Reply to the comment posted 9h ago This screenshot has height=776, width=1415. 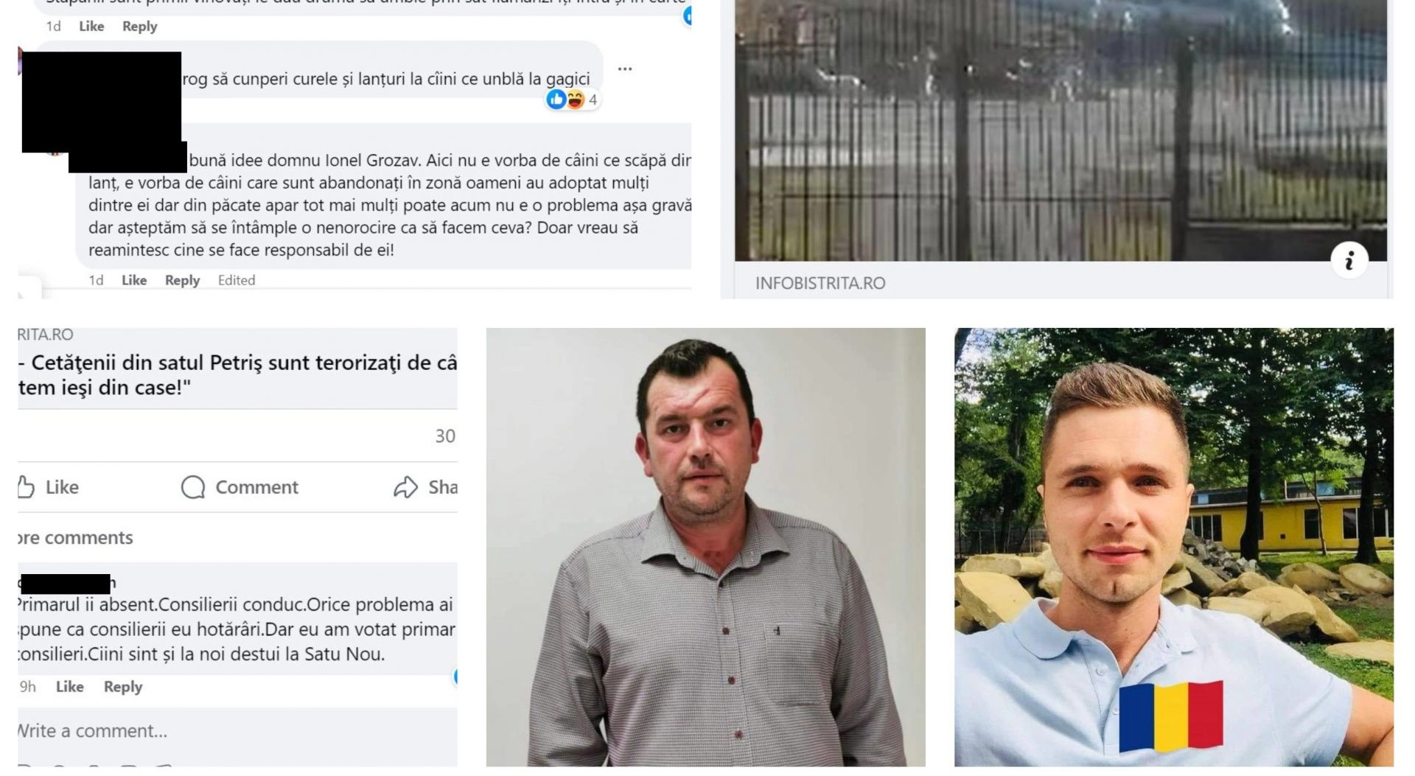pos(122,687)
